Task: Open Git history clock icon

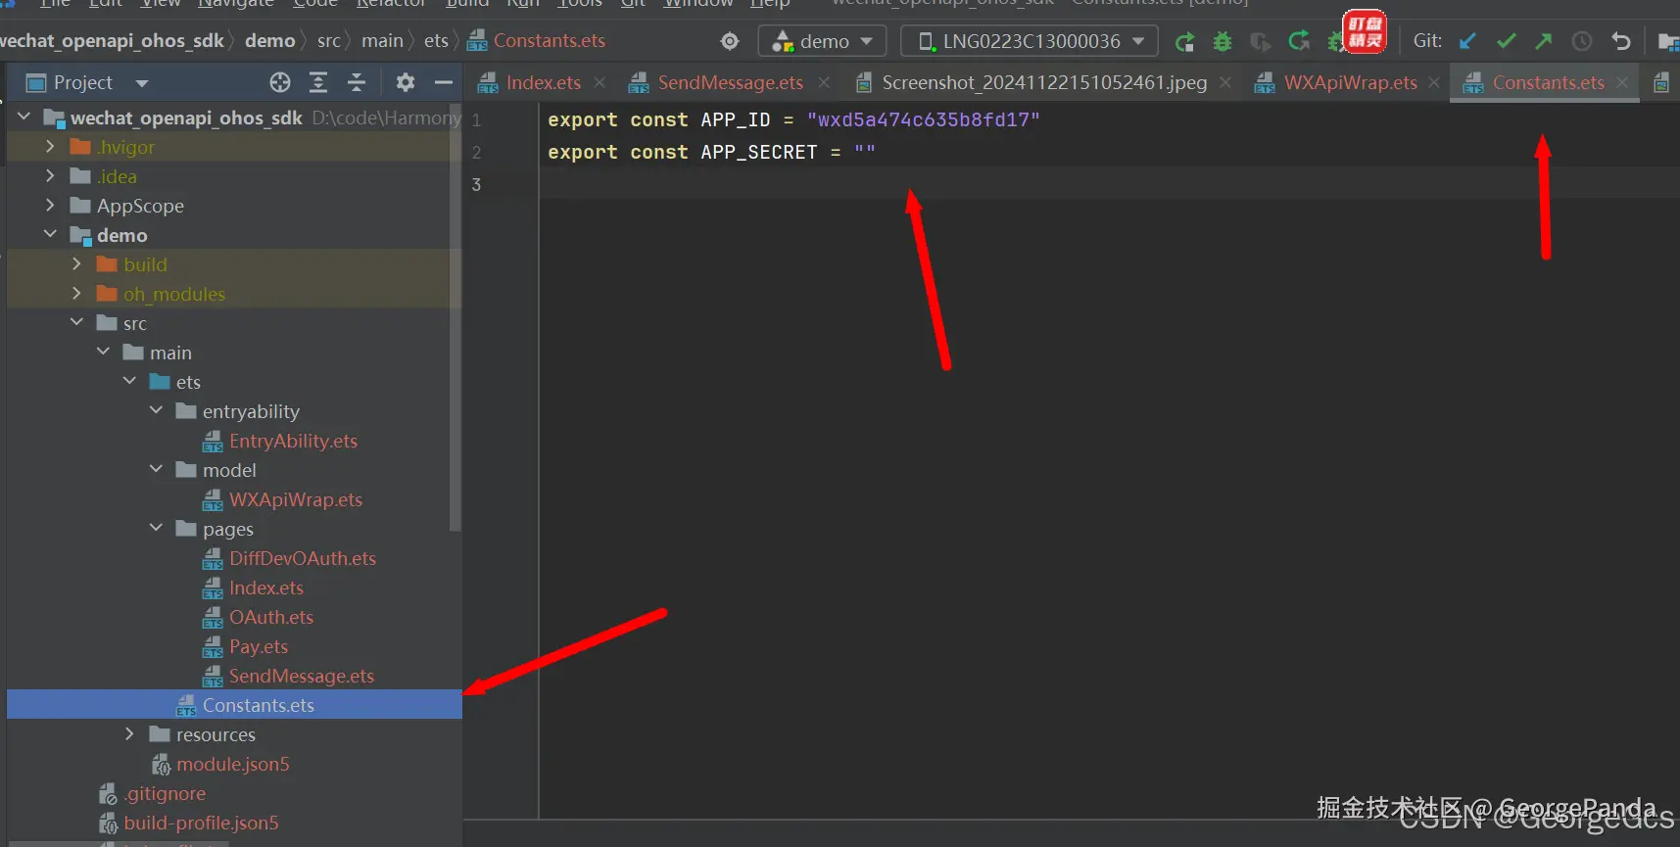Action: pos(1582,41)
